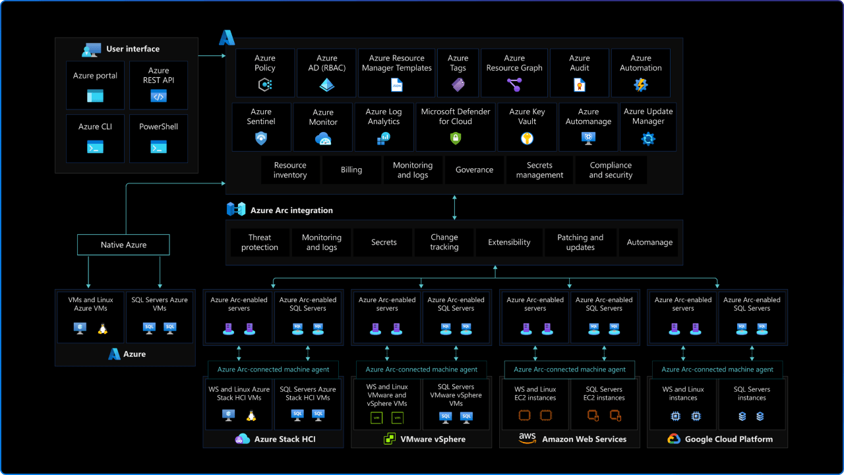Click the Azure Stack HCI label text
This screenshot has height=475, width=844.
[285, 439]
